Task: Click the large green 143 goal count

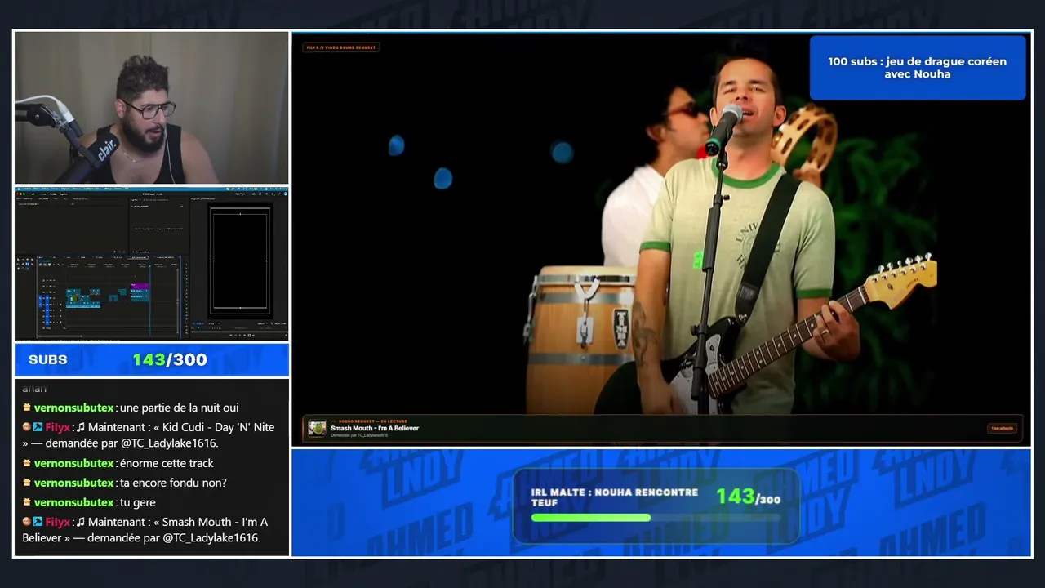Action: 735,496
